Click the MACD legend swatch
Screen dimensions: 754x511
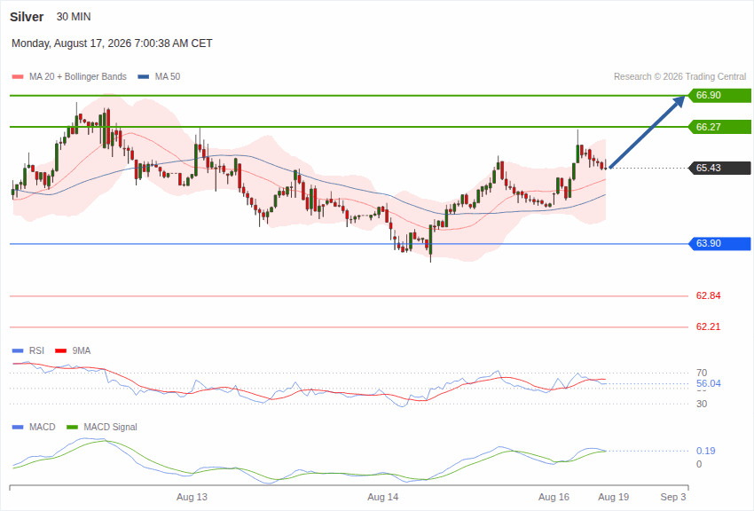click(18, 427)
